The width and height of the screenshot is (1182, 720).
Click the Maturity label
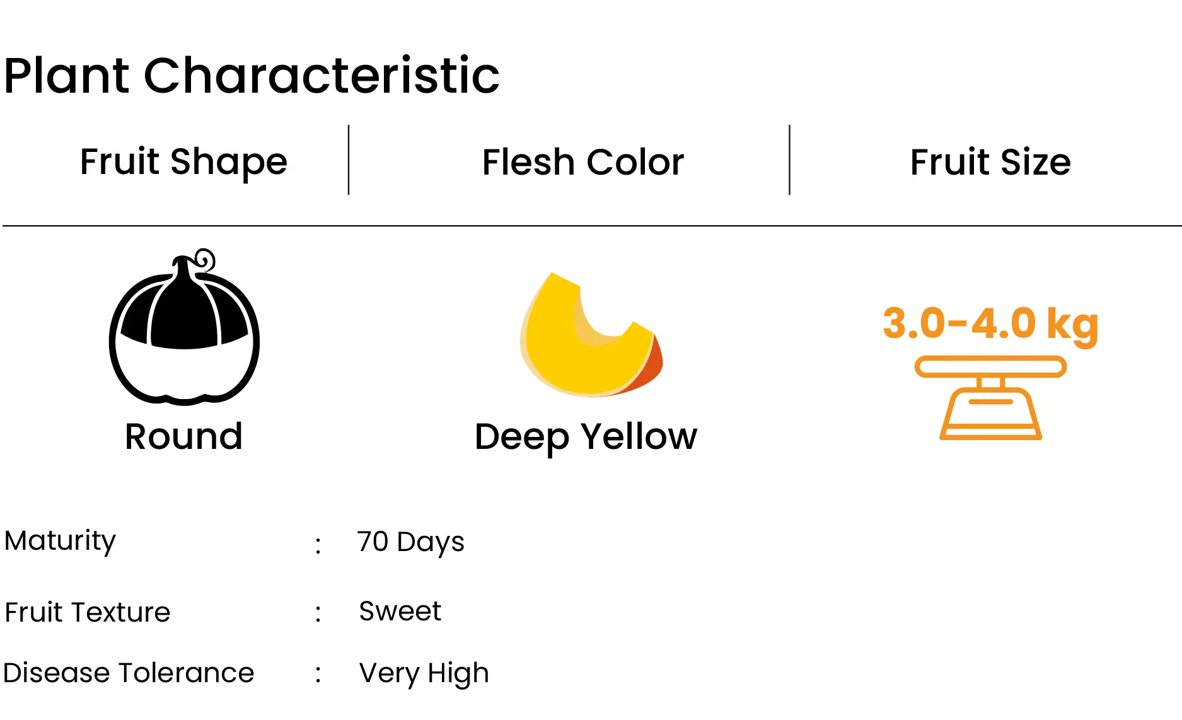61,541
